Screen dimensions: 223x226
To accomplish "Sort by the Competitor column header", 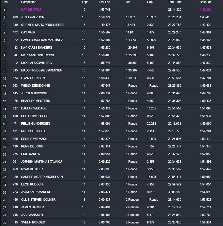I will [x=28, y=2].
